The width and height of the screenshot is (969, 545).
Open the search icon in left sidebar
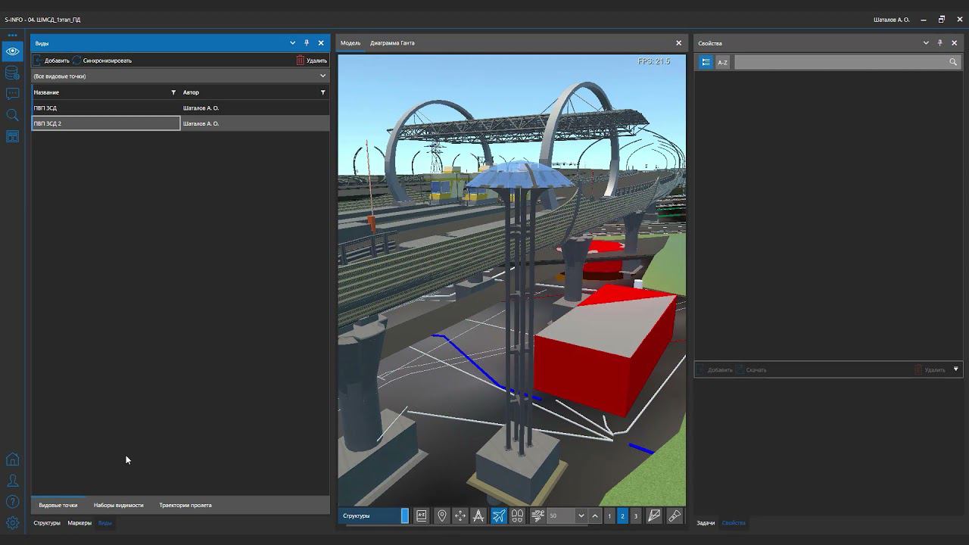click(x=12, y=115)
